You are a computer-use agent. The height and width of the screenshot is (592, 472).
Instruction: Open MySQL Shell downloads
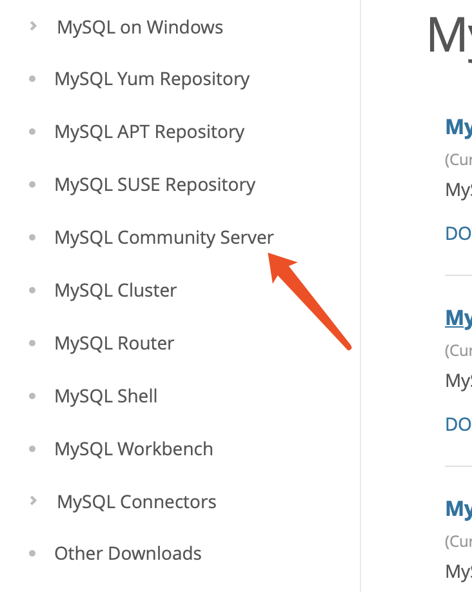pyautogui.click(x=106, y=396)
